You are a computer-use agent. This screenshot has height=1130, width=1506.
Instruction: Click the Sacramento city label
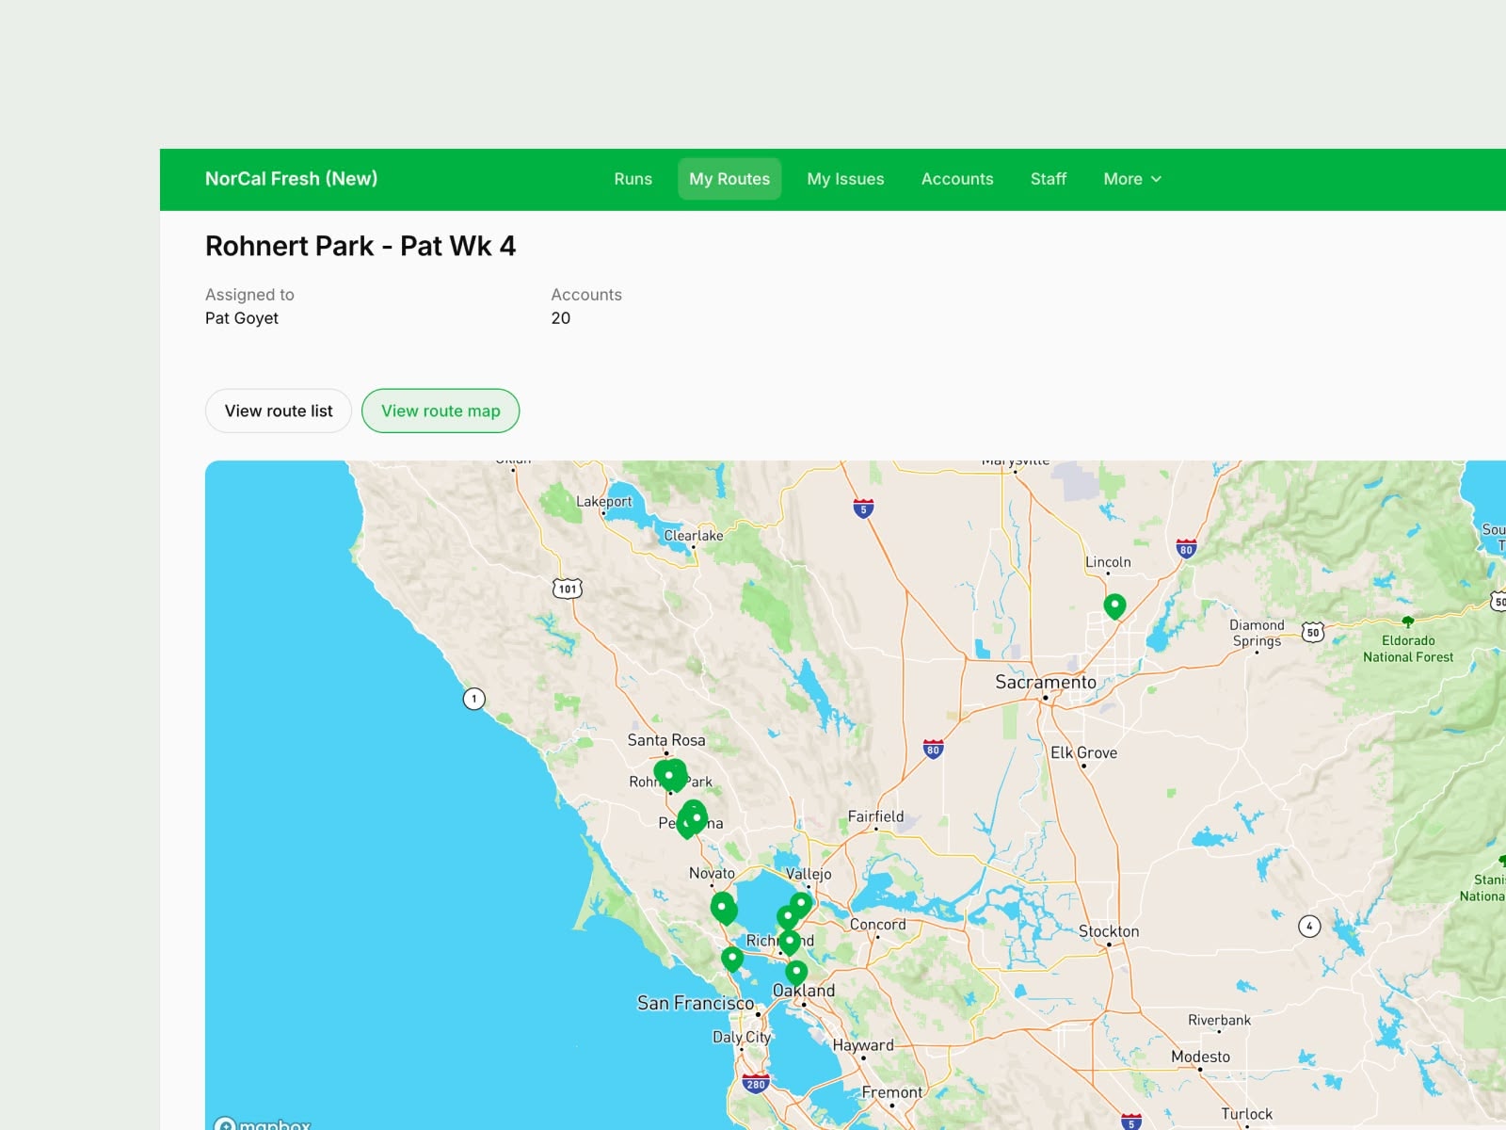pos(1046,682)
